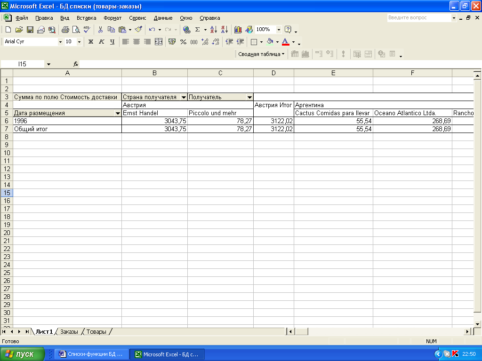
Task: Insert hyperlink via globe icon
Action: tap(186, 30)
